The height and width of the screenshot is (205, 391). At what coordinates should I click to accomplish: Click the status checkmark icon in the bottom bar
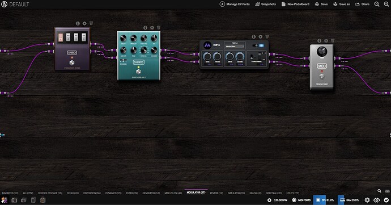click(386, 200)
